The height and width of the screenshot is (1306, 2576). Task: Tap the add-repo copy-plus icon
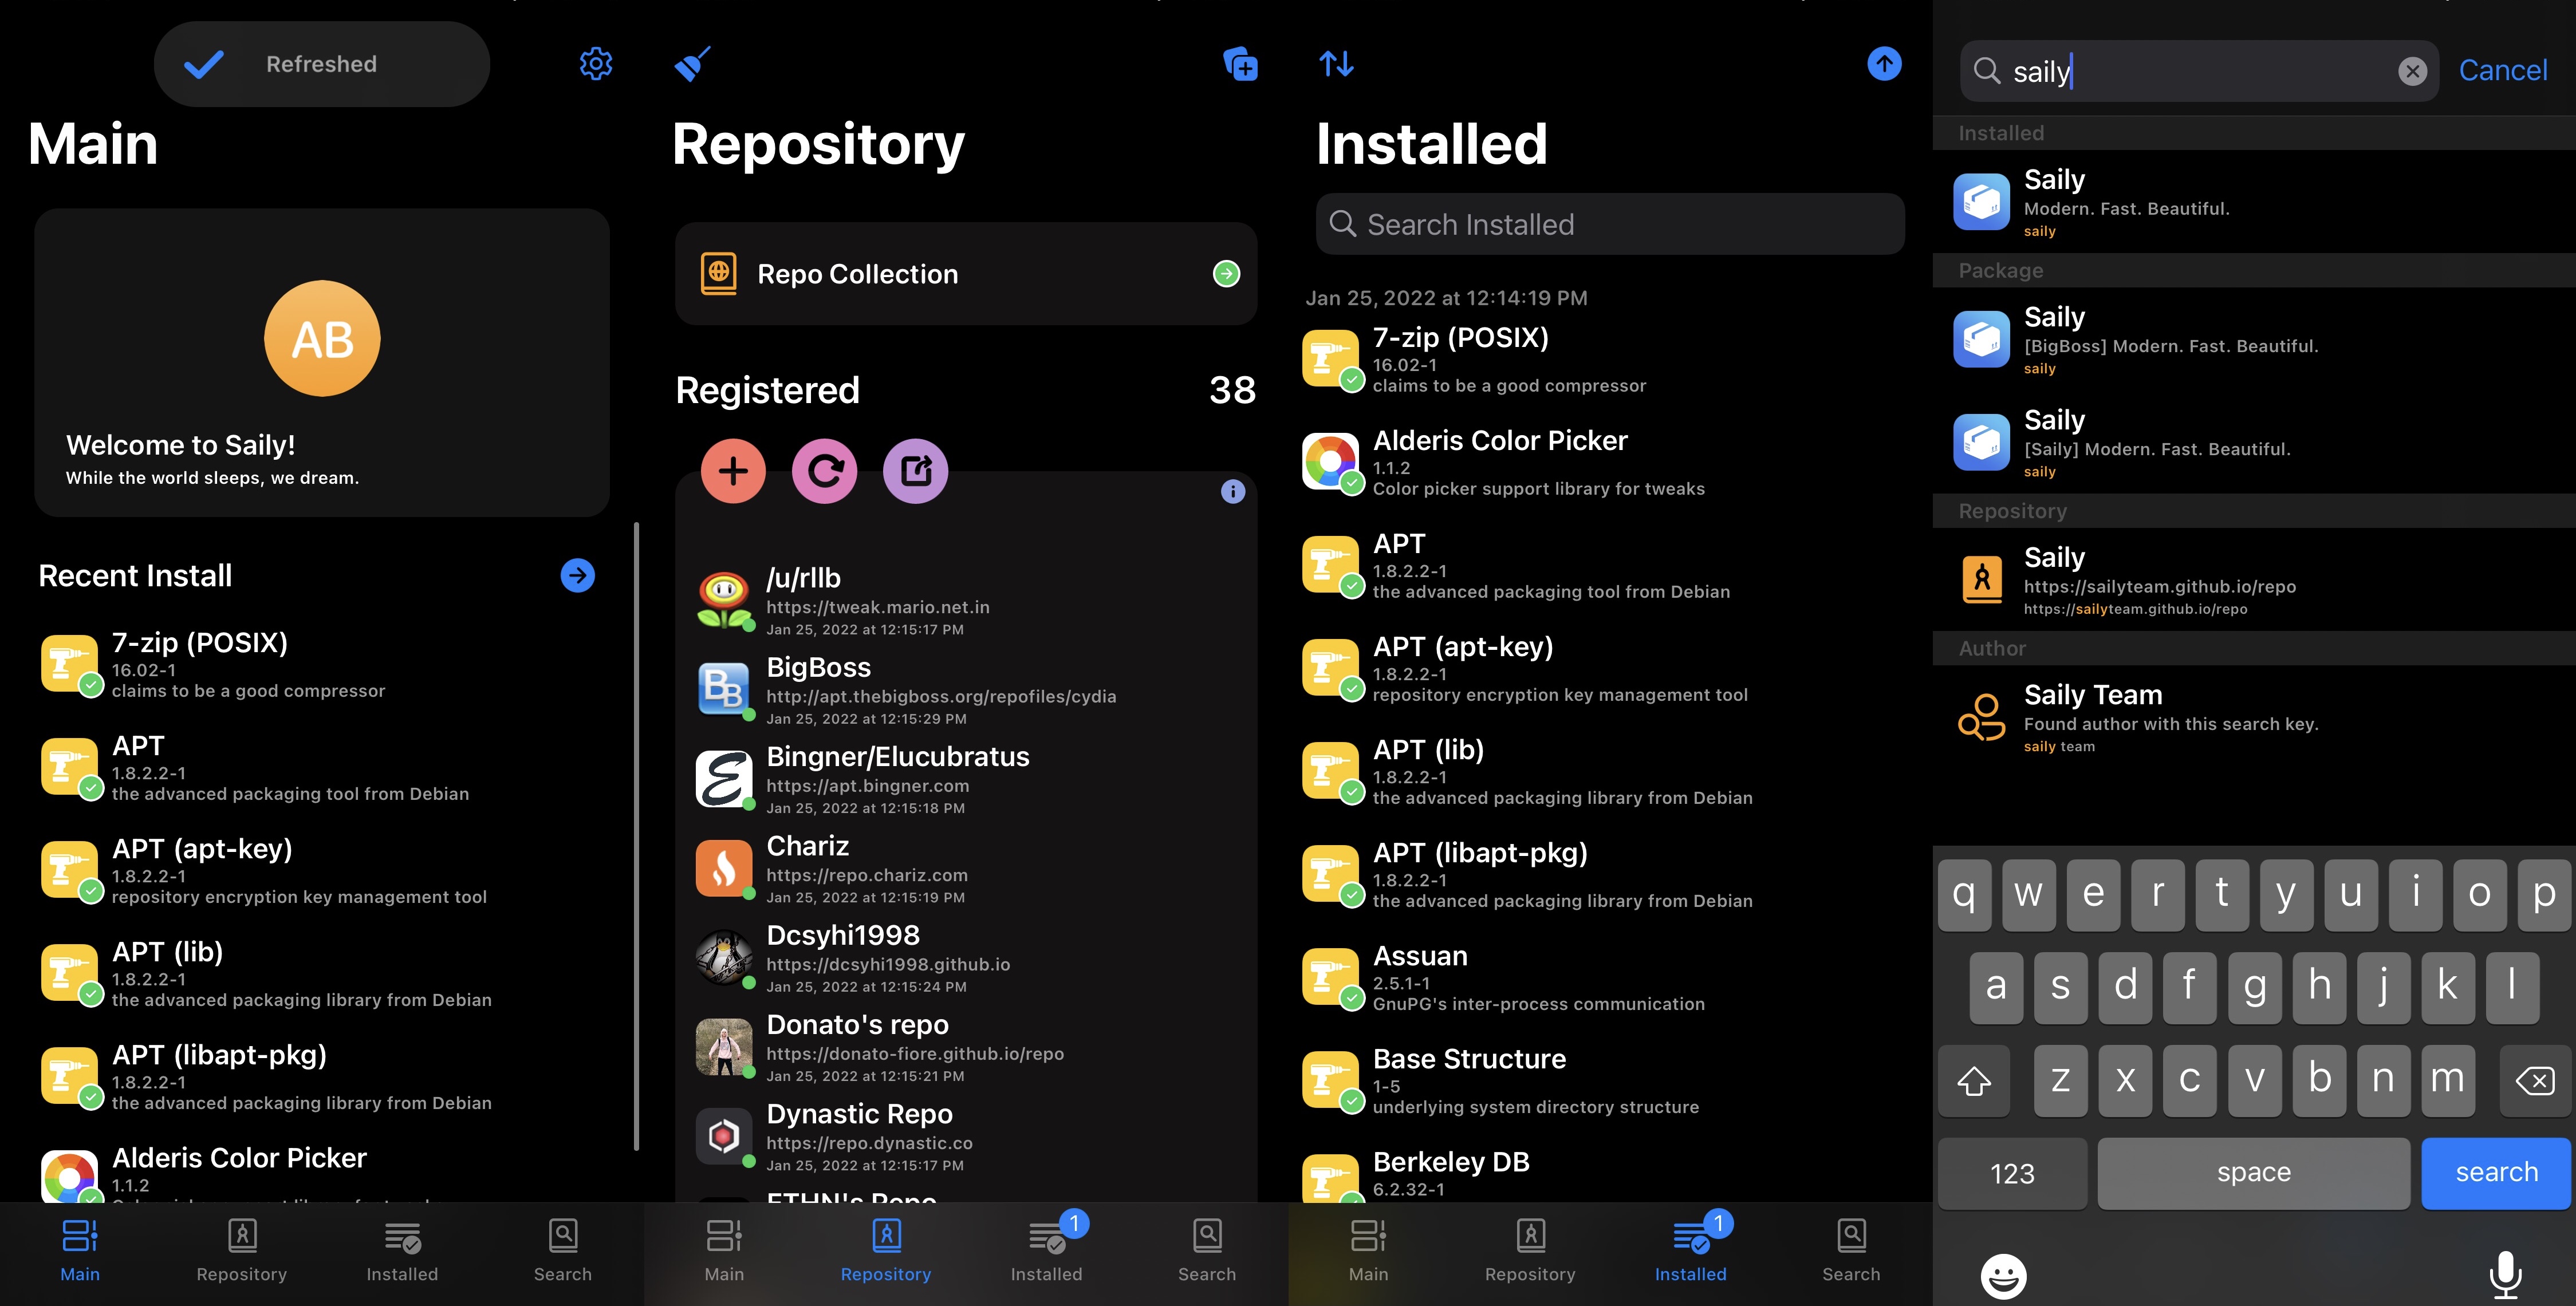(1240, 64)
